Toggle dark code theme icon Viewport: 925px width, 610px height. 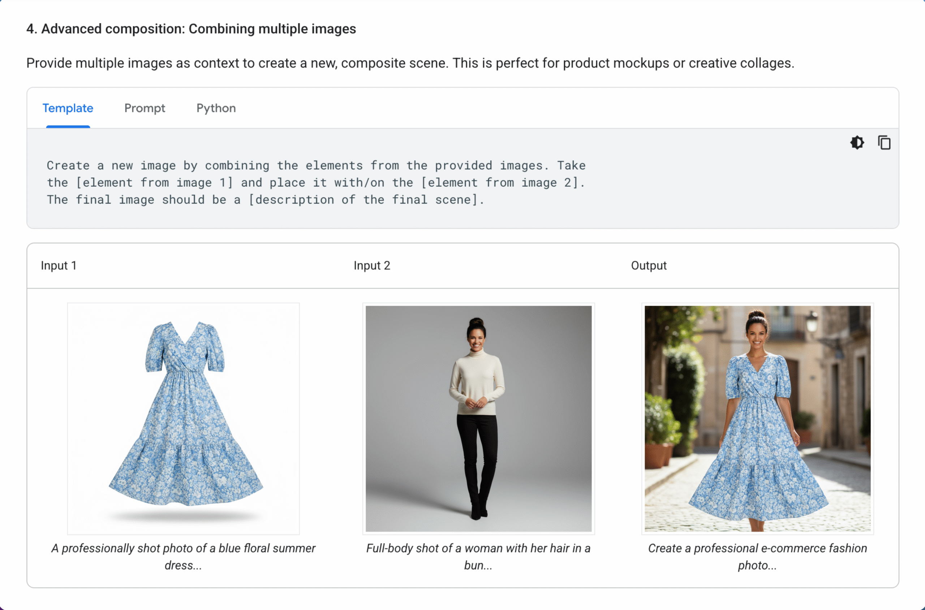[857, 143]
